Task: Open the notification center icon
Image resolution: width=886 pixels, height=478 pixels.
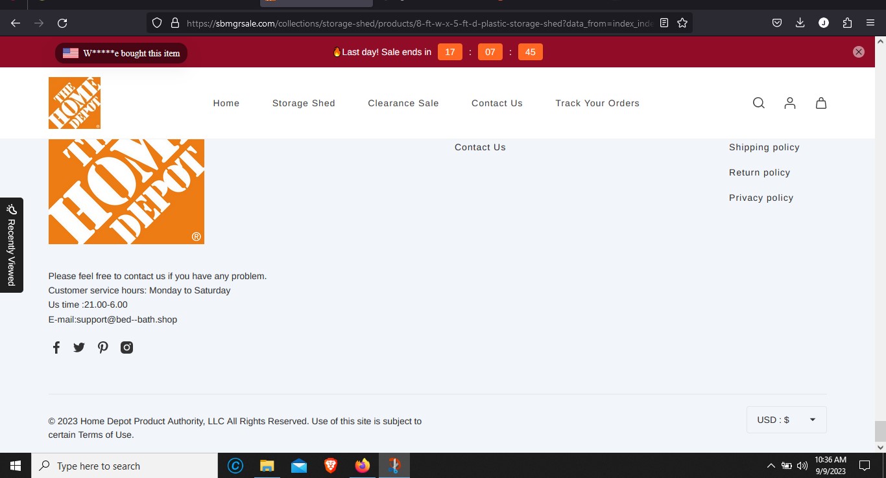Action: pos(864,466)
